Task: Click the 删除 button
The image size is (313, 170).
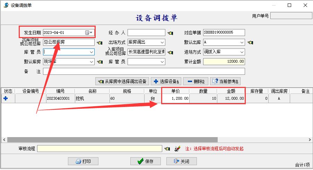Action: 195,81
